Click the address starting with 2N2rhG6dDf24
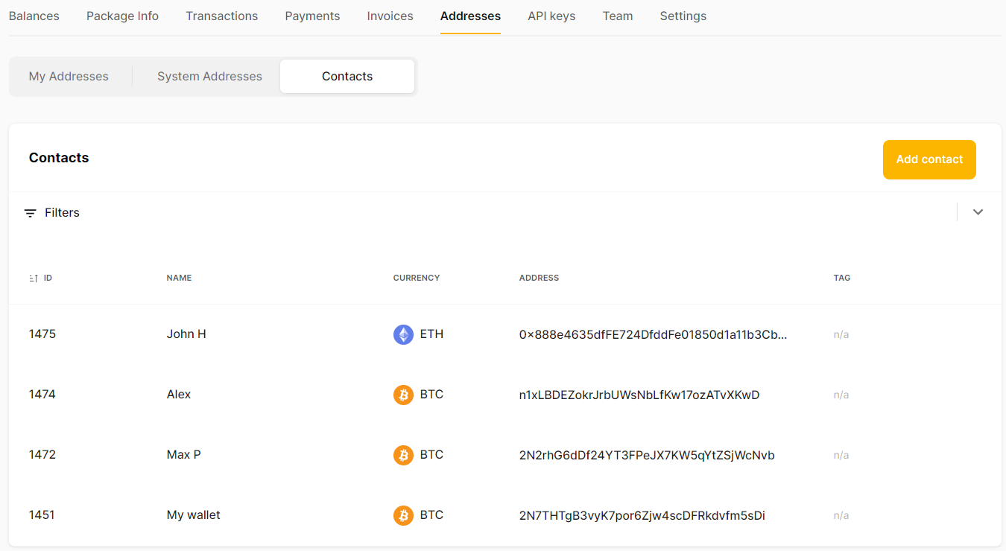The width and height of the screenshot is (1006, 551). coord(647,456)
